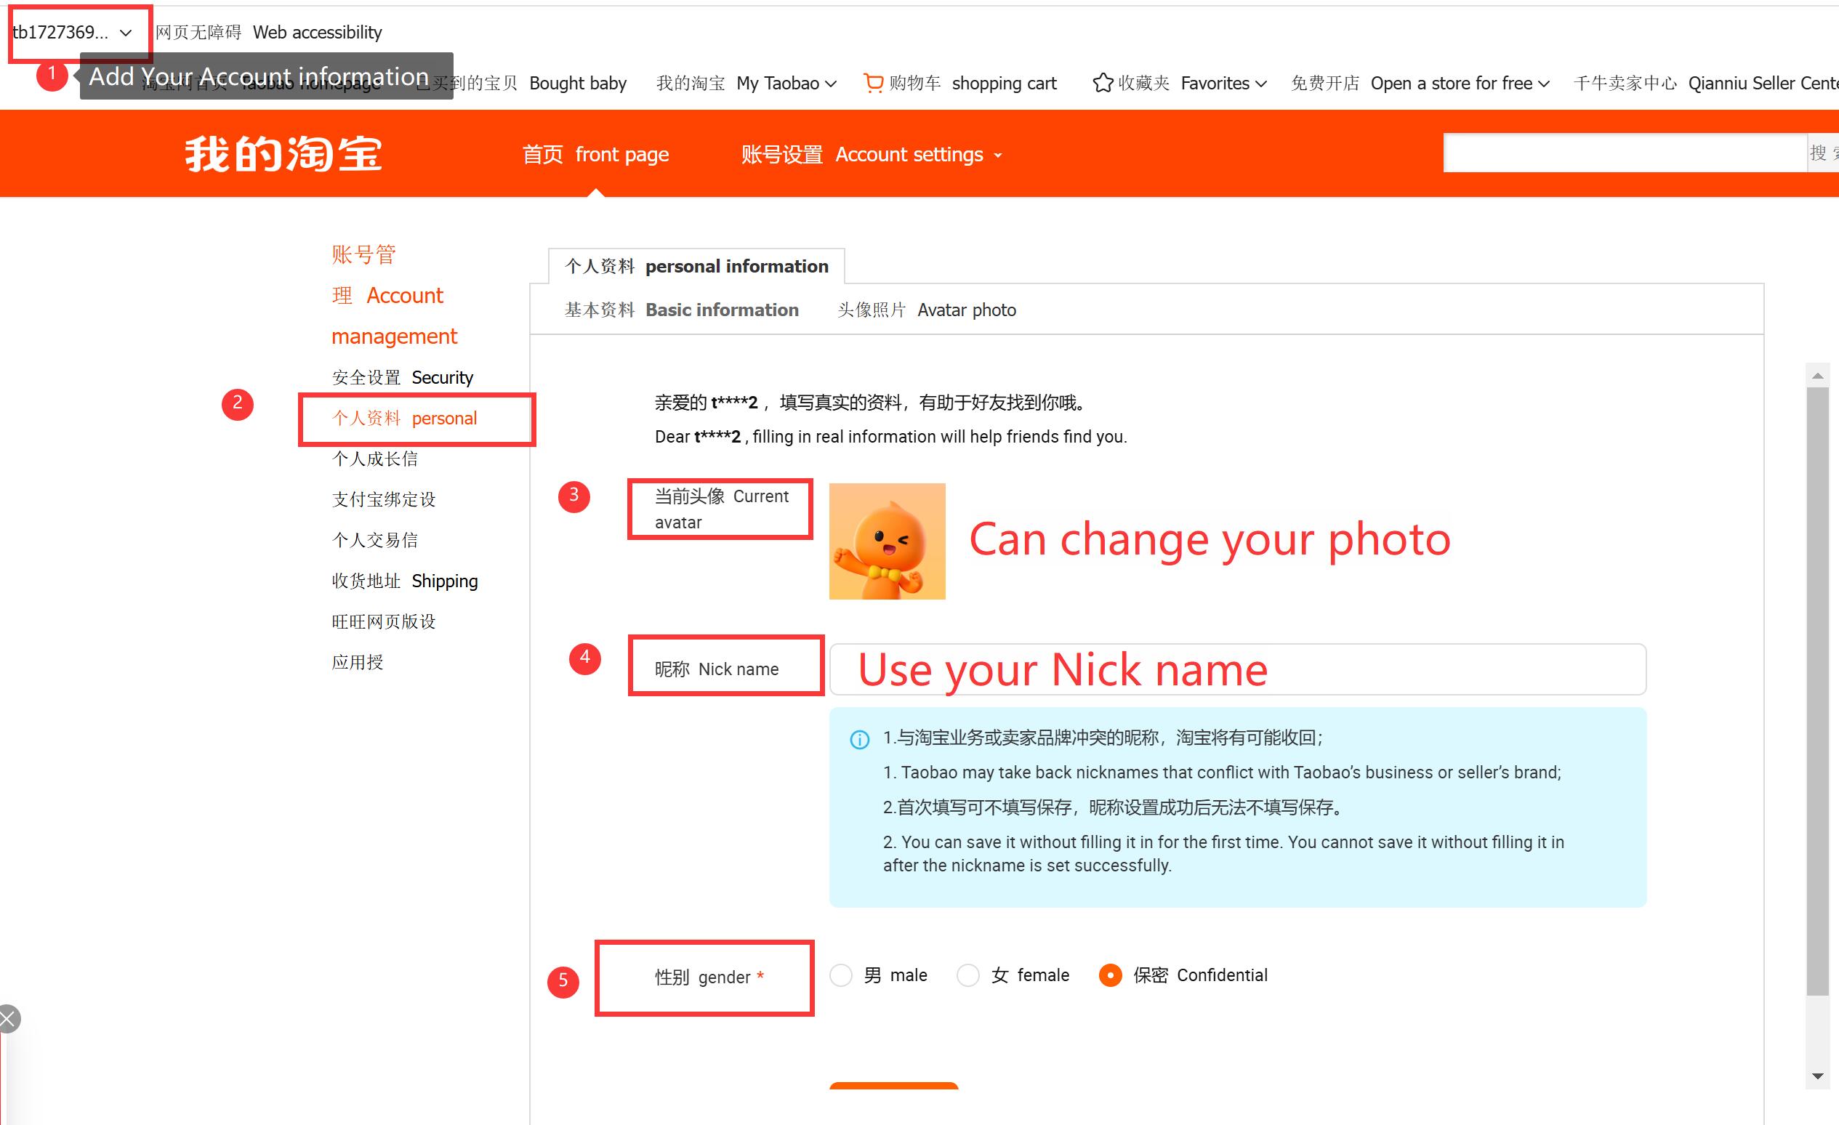Switch to Basic information sub-tab
This screenshot has height=1125, width=1839.
pyautogui.click(x=681, y=310)
